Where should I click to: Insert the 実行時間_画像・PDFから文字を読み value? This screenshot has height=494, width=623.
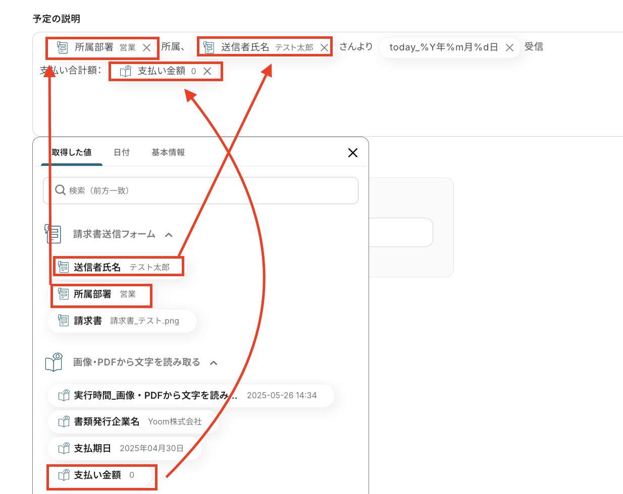point(190,395)
